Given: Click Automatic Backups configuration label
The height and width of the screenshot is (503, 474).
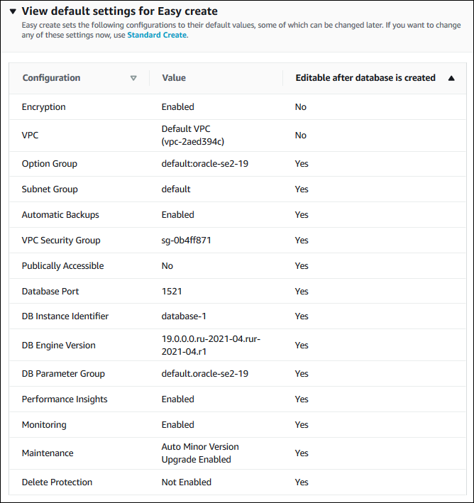Looking at the screenshot, I should (60, 215).
